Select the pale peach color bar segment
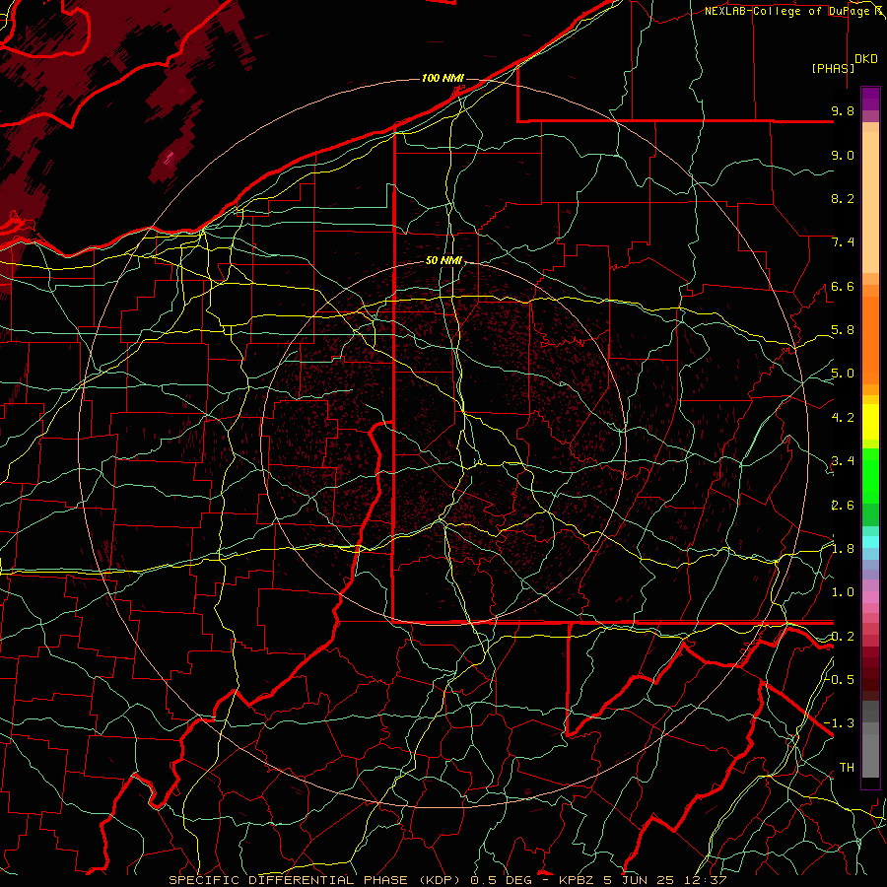The width and height of the screenshot is (887, 887). tap(870, 202)
